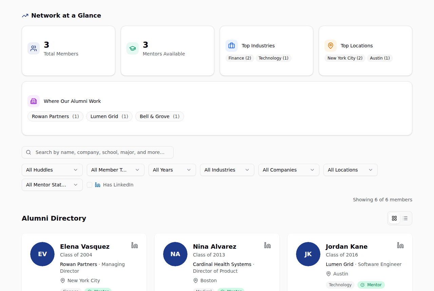Image resolution: width=434 pixels, height=291 pixels.
Task: Click the location pin beside Boston
Action: pyautogui.click(x=195, y=281)
